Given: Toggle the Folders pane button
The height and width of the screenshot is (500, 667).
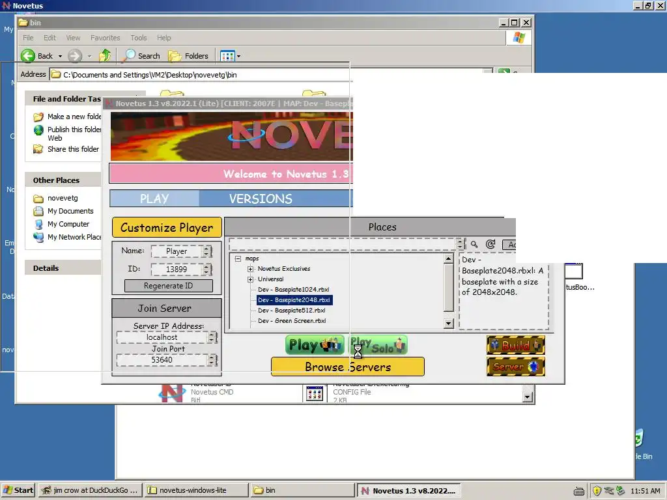Looking at the screenshot, I should (x=188, y=56).
